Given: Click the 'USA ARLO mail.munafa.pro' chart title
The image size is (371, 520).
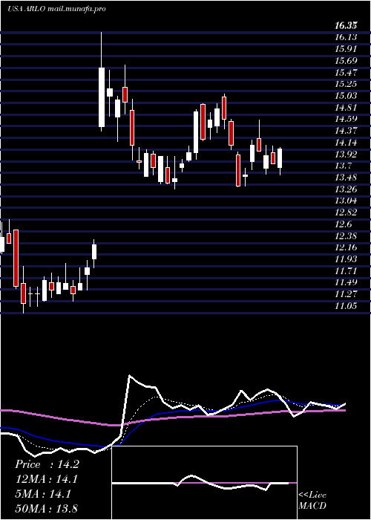Looking at the screenshot, I should coord(56,9).
